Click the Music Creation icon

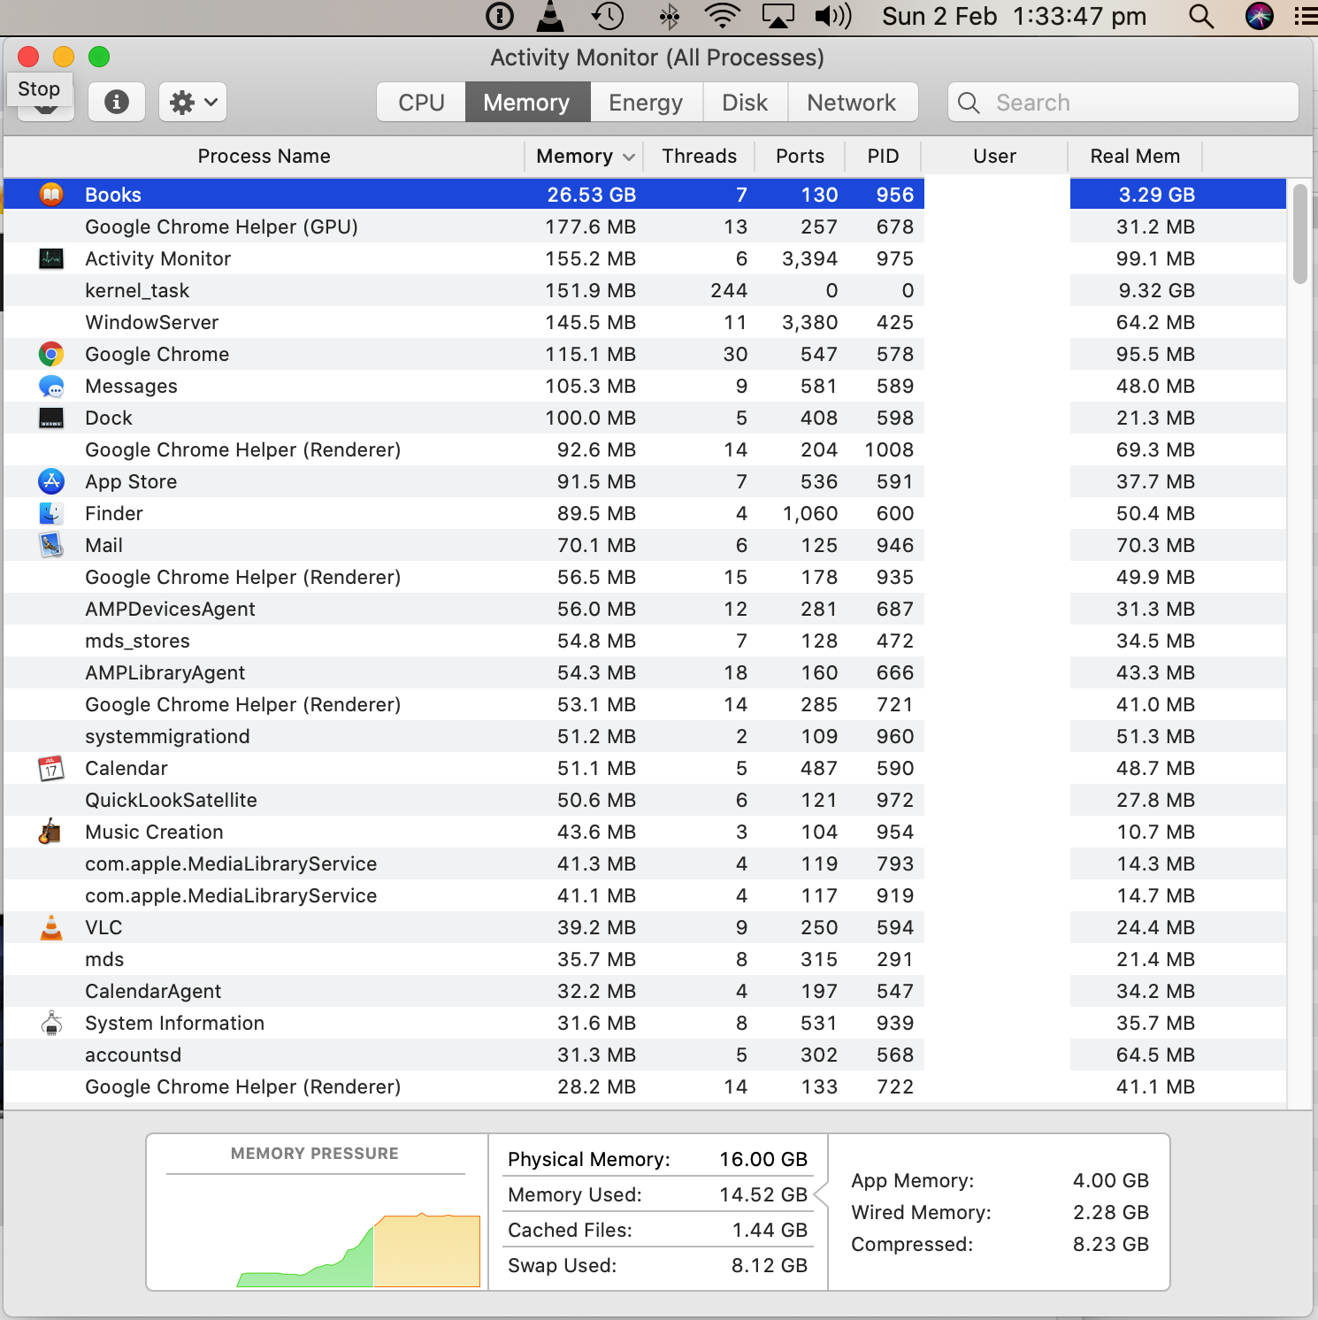[51, 832]
